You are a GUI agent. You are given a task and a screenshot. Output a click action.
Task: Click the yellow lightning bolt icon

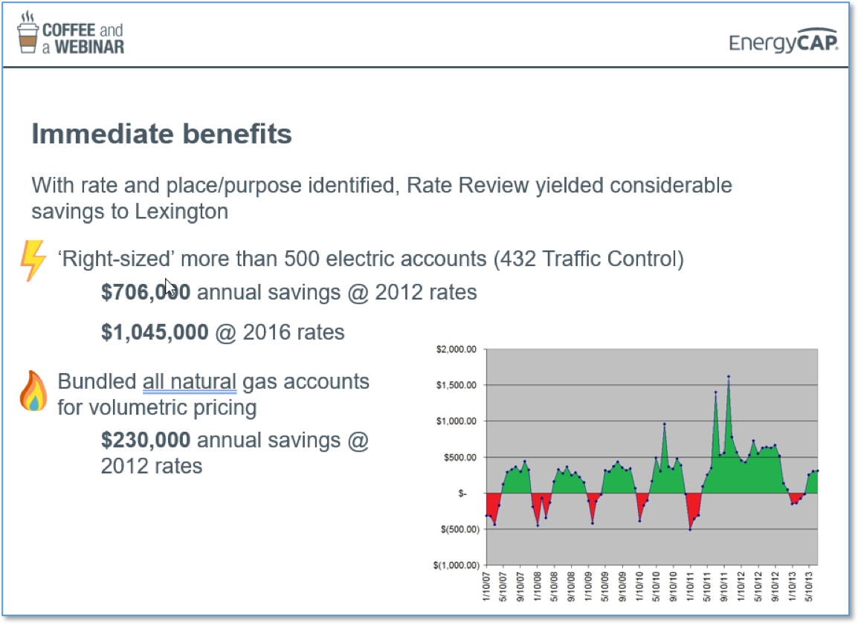point(33,262)
